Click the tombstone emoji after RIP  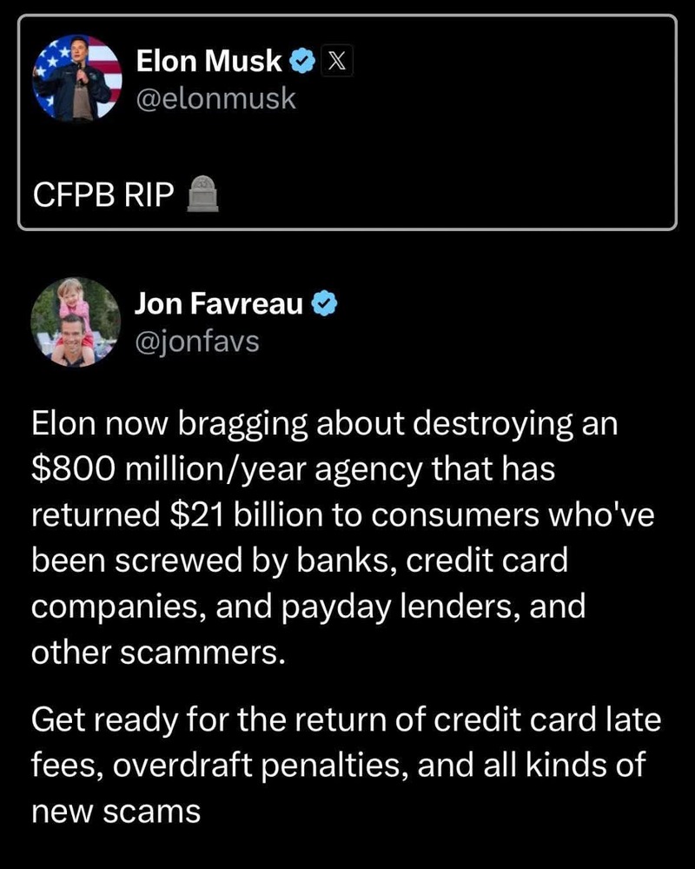coord(202,194)
